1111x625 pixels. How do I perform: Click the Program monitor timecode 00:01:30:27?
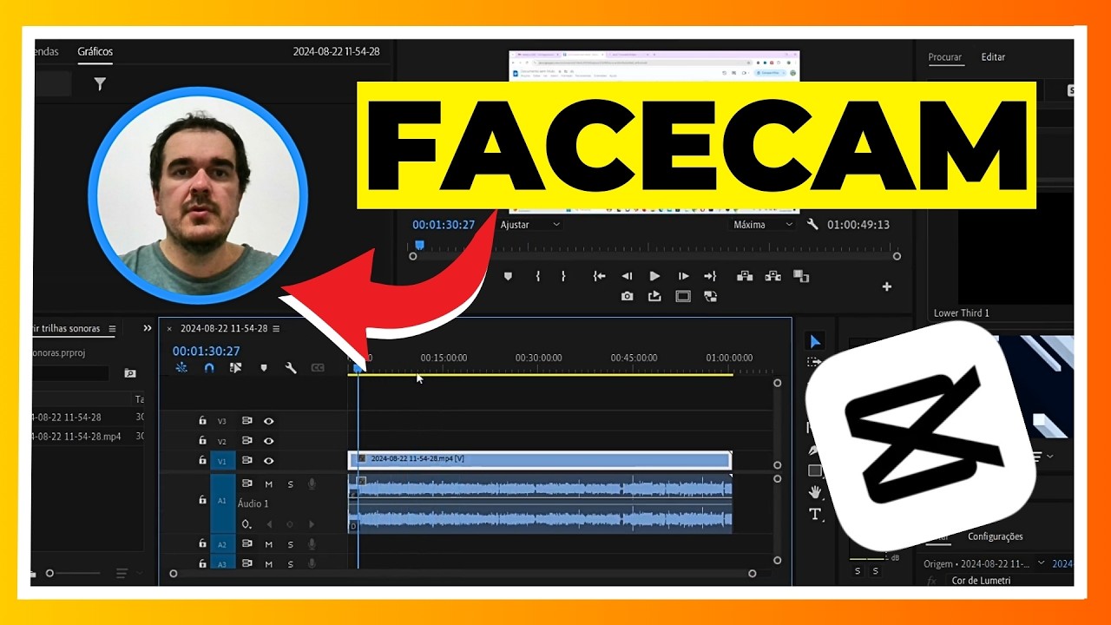(x=444, y=224)
